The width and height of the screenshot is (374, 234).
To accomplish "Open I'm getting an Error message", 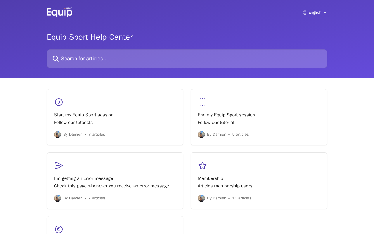I will (84, 178).
